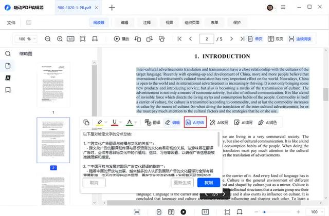Open the 表单 tab
329x216 pixels.
click(214, 23)
